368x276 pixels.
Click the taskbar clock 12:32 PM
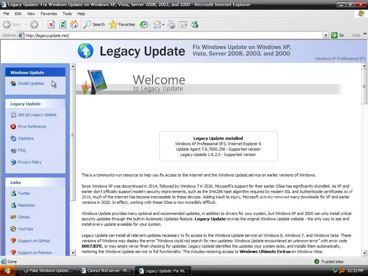(x=355, y=271)
